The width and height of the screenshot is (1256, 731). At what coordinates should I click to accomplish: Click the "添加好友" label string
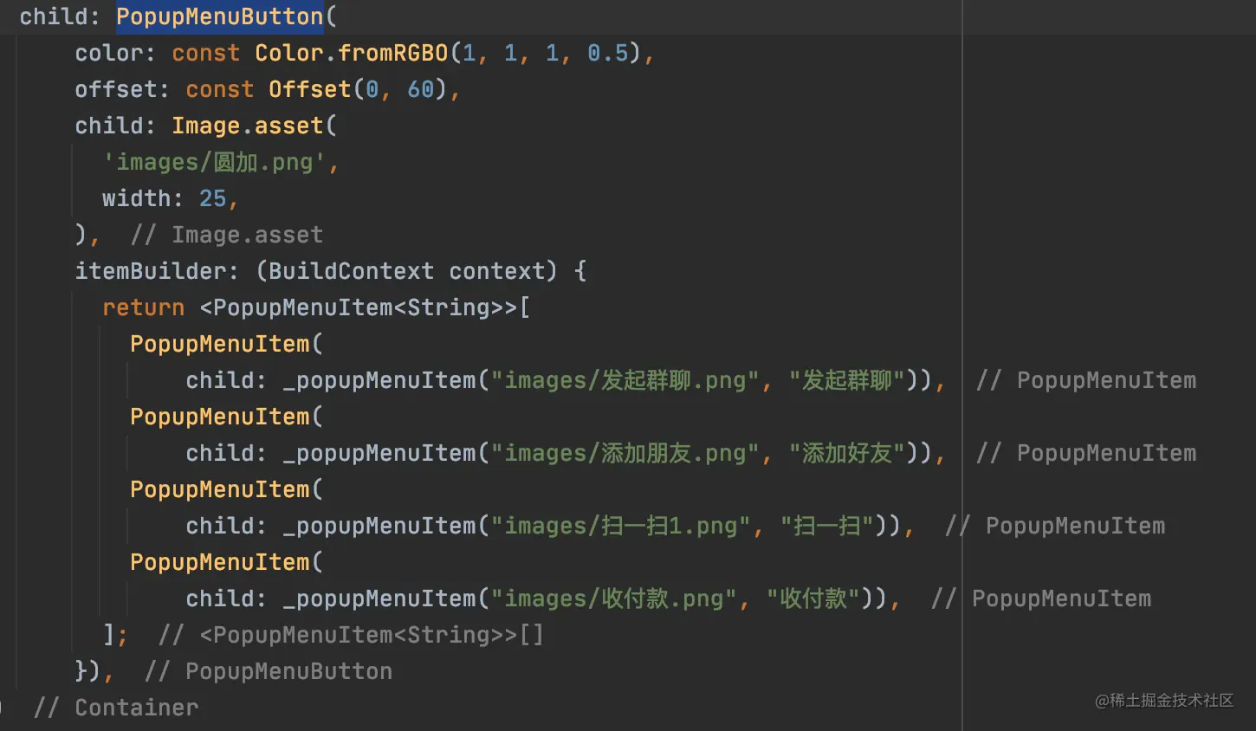coord(847,453)
